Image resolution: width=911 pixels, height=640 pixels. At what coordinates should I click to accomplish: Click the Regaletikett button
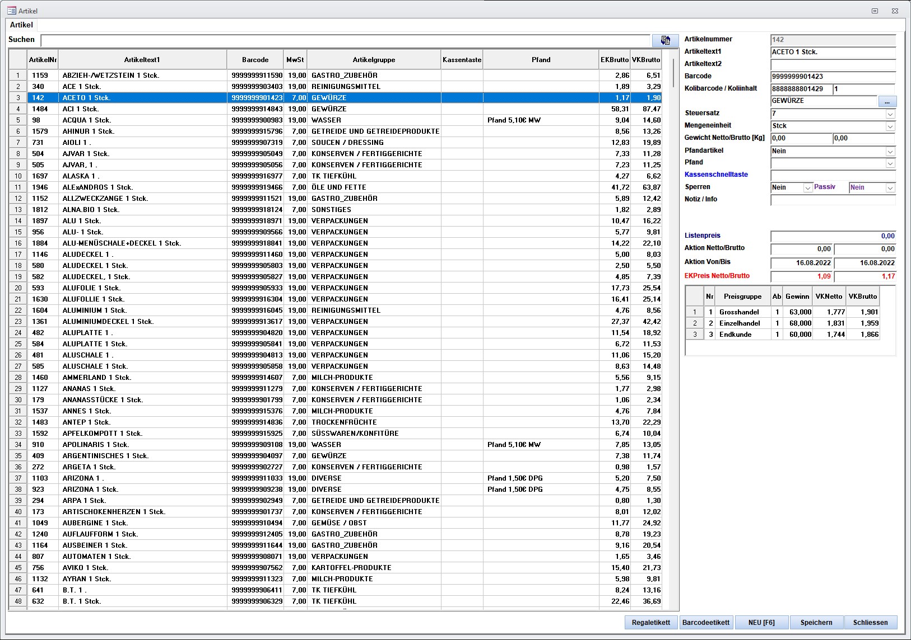click(x=650, y=623)
